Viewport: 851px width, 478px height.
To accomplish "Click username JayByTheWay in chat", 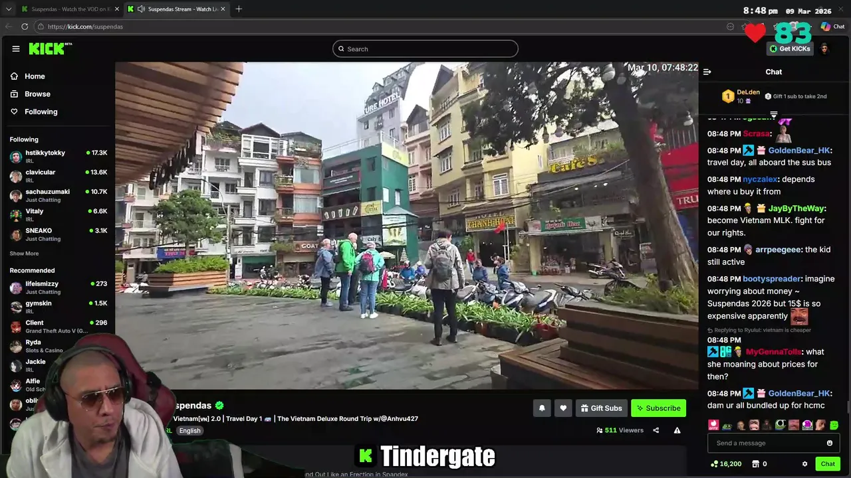I will pos(796,208).
